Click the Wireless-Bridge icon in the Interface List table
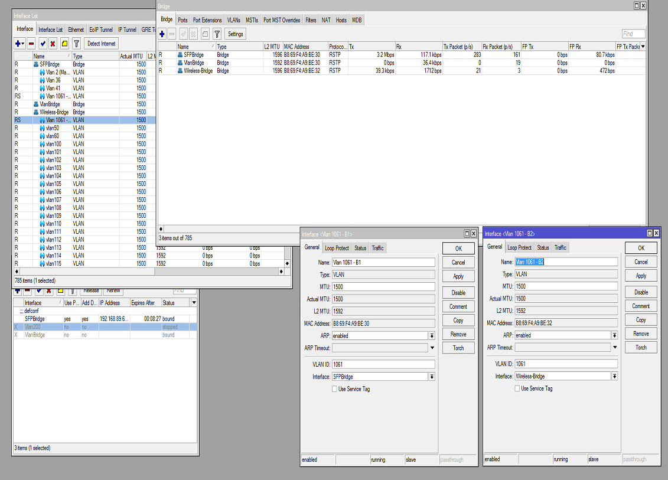Viewport: 668px width, 480px height. 36,112
